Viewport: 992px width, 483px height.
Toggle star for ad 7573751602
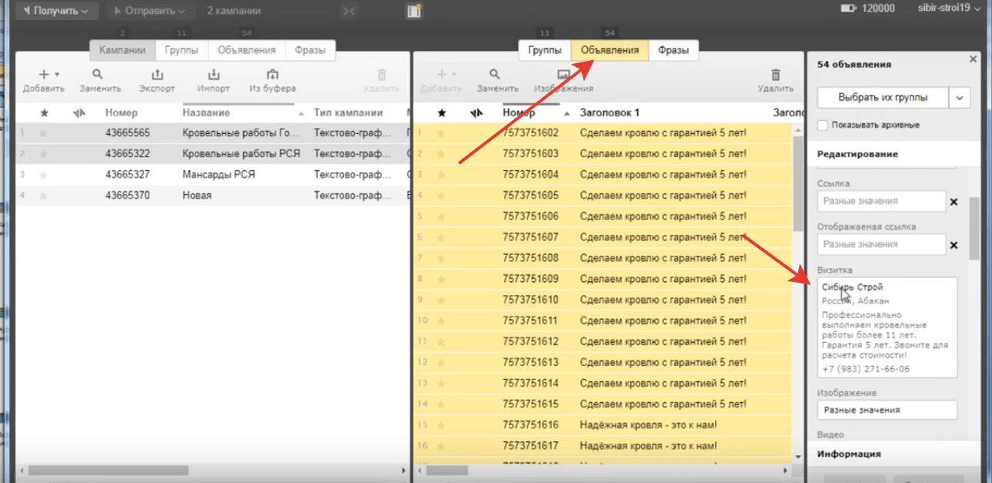(x=442, y=132)
